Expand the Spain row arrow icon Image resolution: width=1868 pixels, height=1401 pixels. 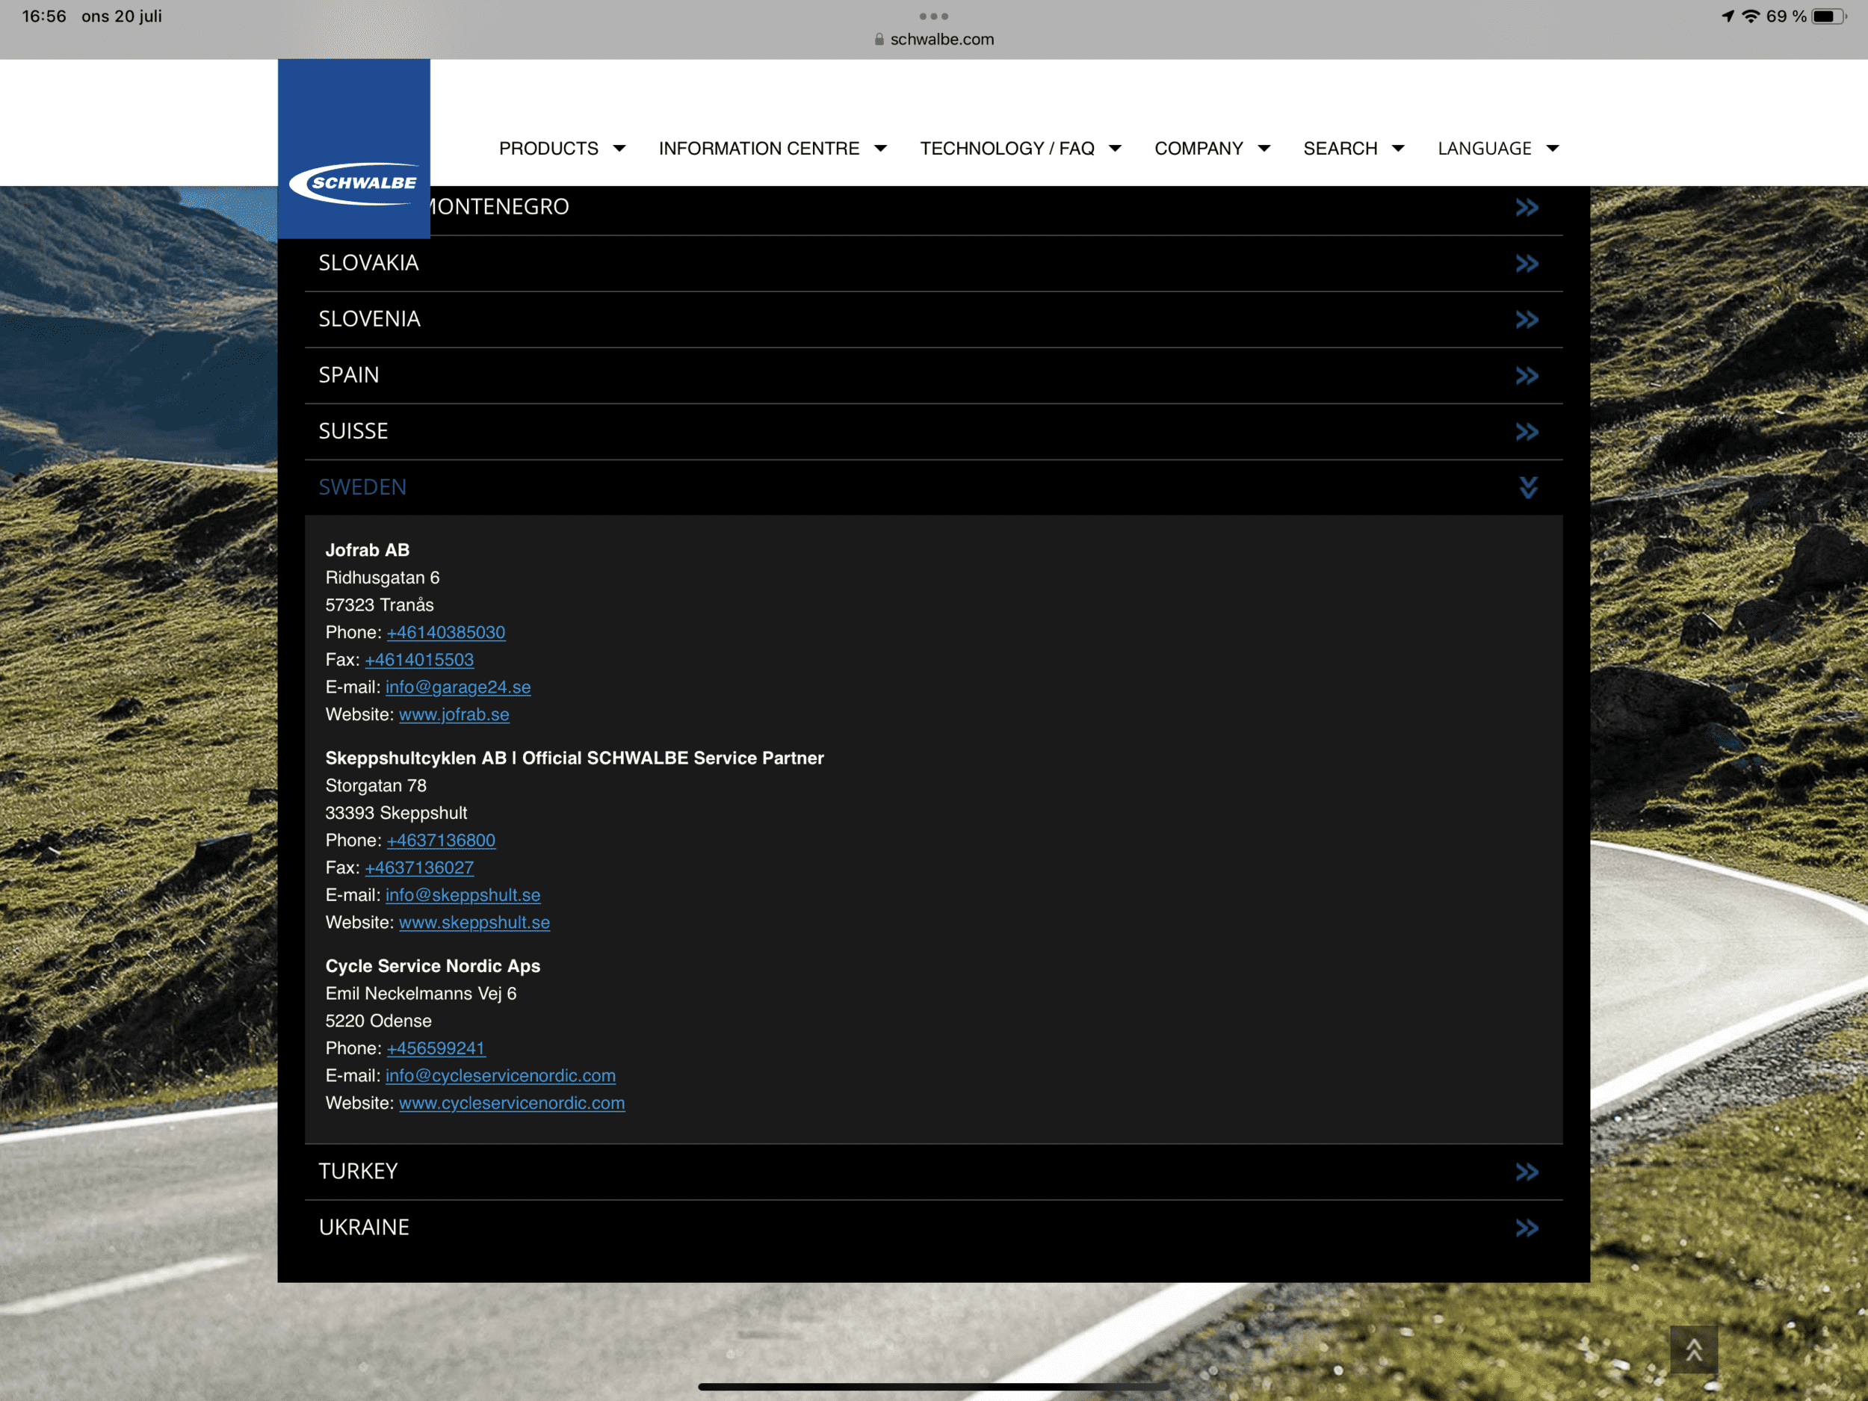coord(1527,376)
